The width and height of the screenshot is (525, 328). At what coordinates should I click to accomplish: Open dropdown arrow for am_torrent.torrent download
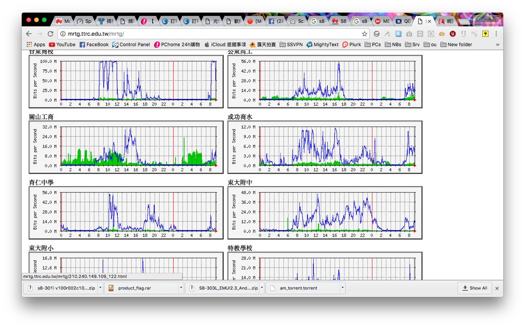click(342, 288)
